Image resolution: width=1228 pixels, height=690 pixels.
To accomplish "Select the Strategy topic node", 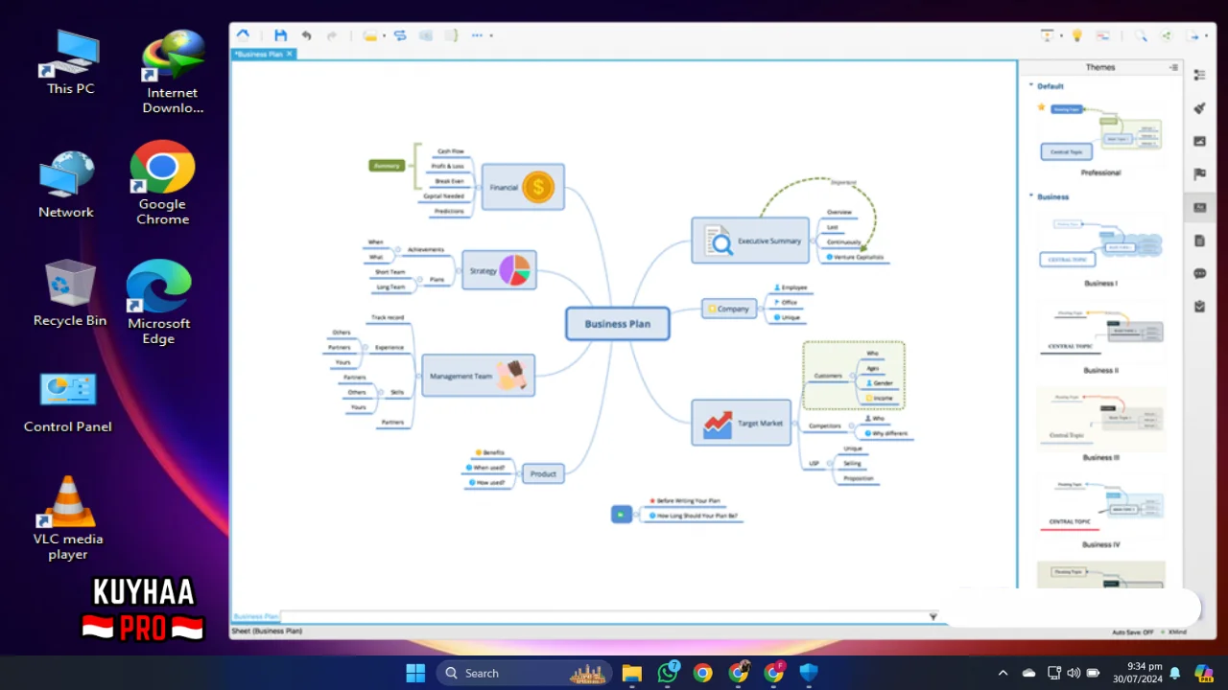I will [499, 270].
